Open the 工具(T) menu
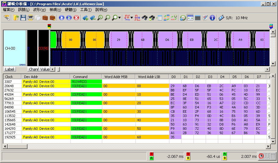 coord(86,10)
